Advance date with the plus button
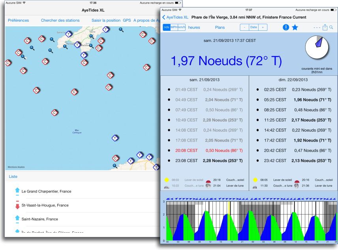Viewport: 338px width, 250px height. (x=263, y=27)
